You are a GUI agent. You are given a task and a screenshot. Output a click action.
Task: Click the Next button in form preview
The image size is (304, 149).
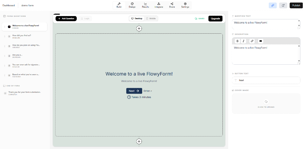tap(134, 91)
